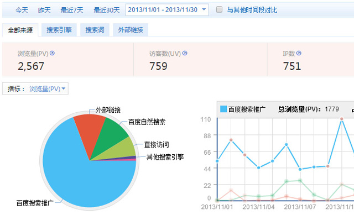Switch to 搜索引擎 tab
The image size is (354, 220).
click(59, 30)
